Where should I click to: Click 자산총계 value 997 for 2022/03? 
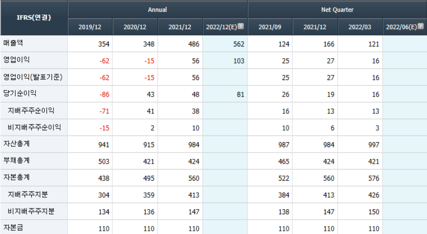click(x=374, y=145)
